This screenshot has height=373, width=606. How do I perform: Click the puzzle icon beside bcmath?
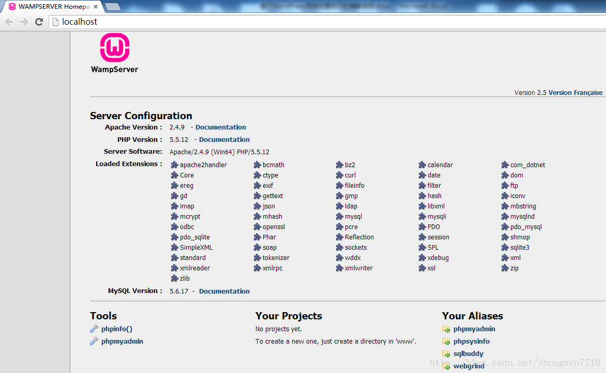257,165
